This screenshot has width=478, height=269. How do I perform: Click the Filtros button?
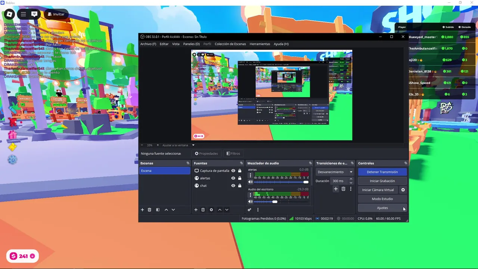(233, 154)
